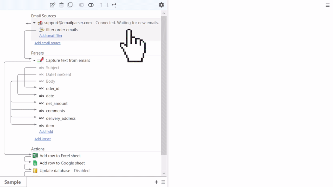
Task: Click 'Parsers' section heading
Action: [x=37, y=53]
